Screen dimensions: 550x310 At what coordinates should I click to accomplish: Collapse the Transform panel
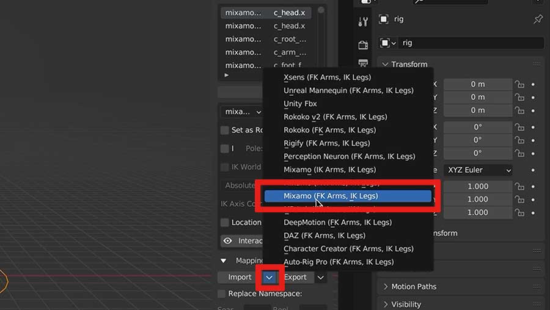point(385,65)
